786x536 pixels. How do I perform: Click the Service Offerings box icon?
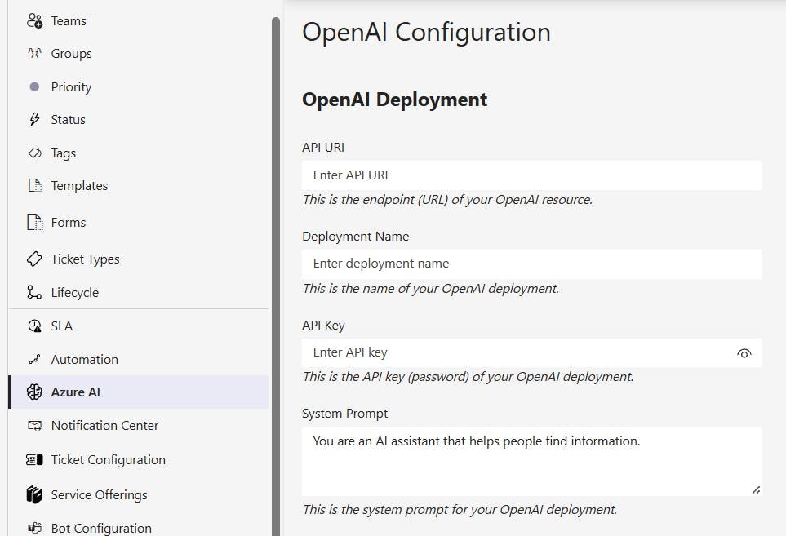click(x=34, y=495)
